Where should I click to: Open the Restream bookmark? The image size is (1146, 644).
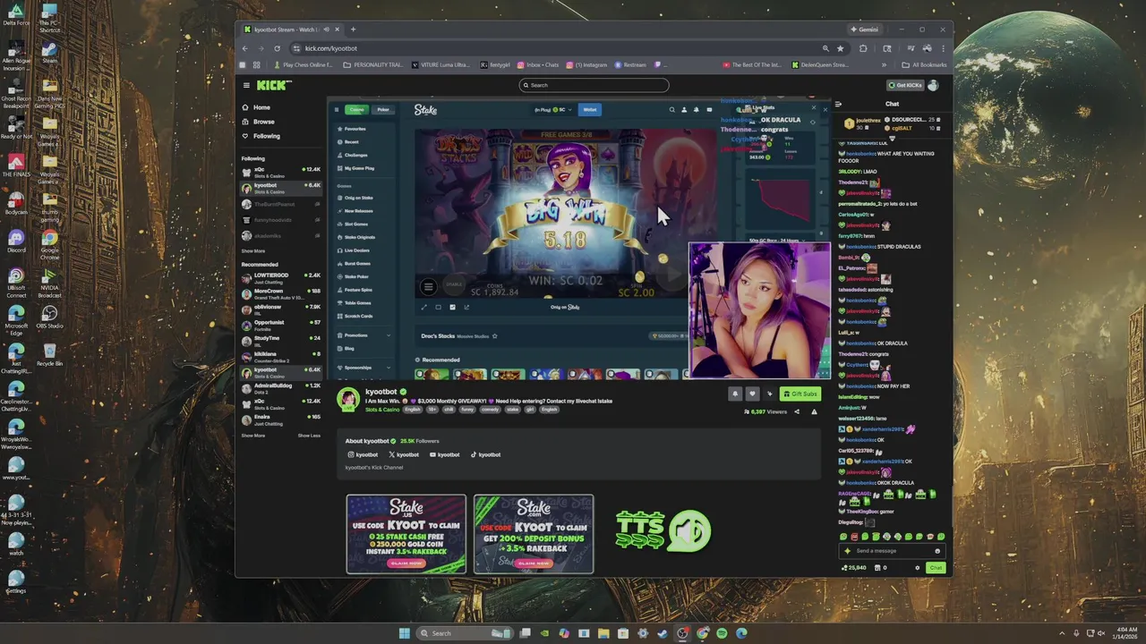point(629,64)
